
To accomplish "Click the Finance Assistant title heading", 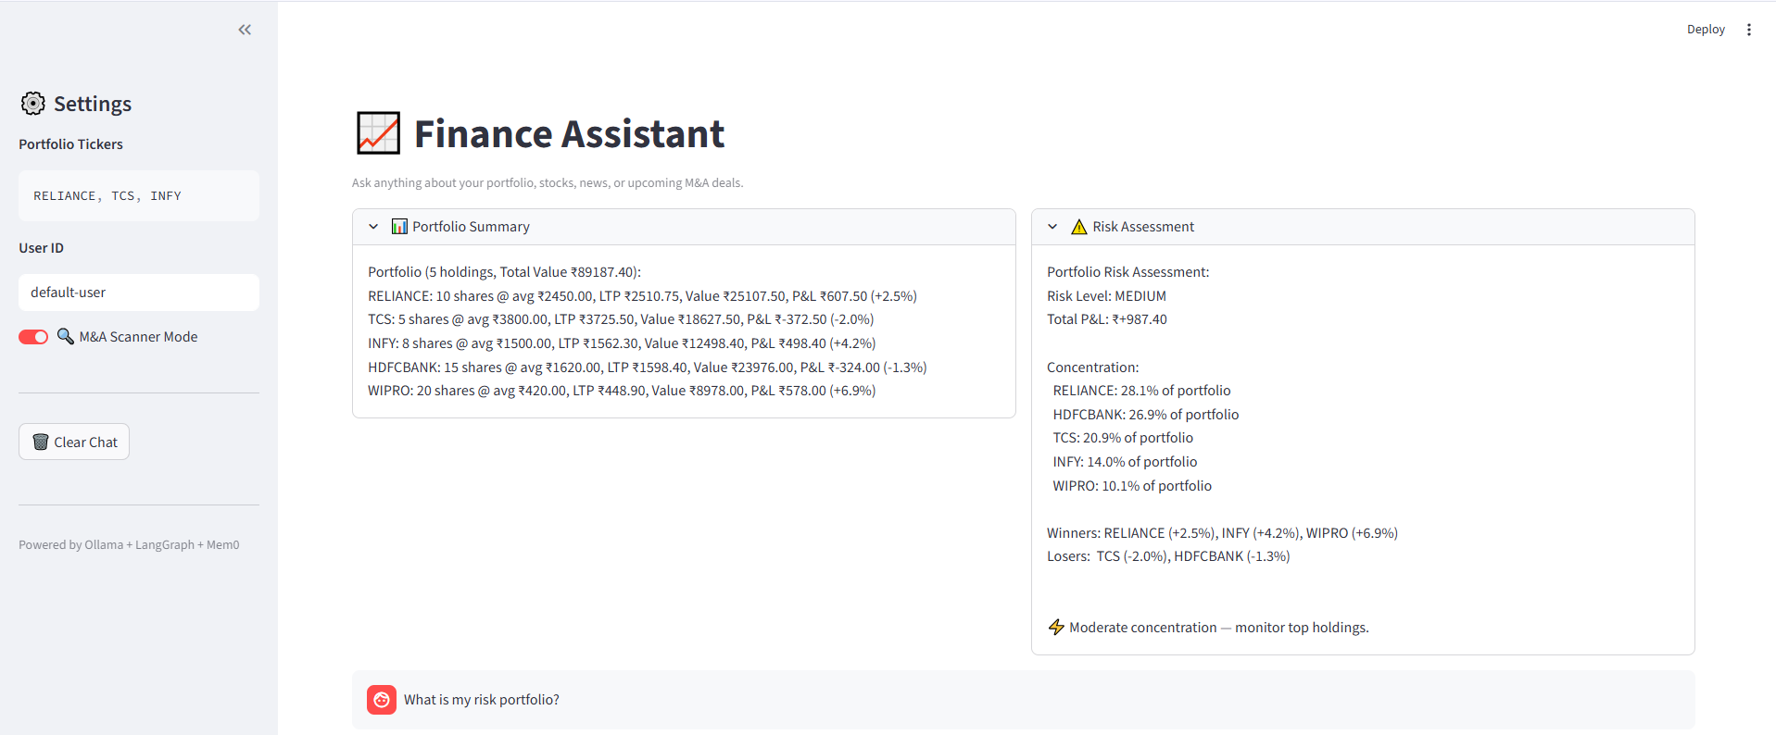I will [569, 133].
